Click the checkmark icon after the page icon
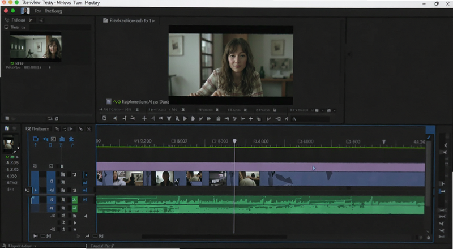Viewport: 453px width, 249px height. coord(201,118)
